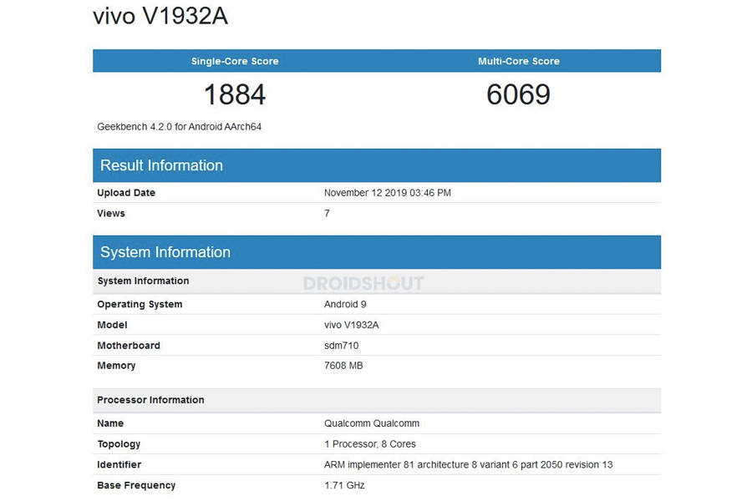Click the single-core score value 1884
Image resolution: width=752 pixels, height=501 pixels.
(x=235, y=94)
